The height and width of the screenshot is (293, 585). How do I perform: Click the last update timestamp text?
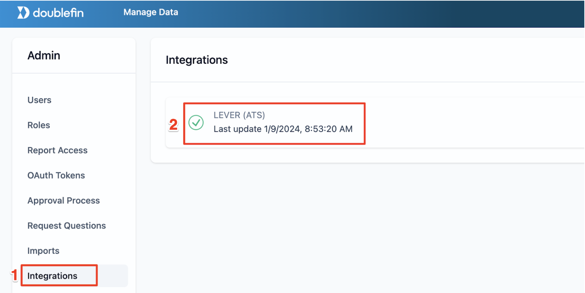click(x=283, y=129)
